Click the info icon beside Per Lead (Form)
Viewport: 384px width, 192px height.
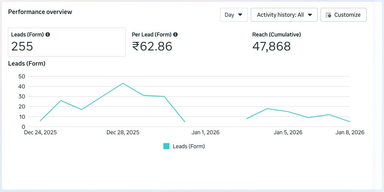[x=175, y=35]
